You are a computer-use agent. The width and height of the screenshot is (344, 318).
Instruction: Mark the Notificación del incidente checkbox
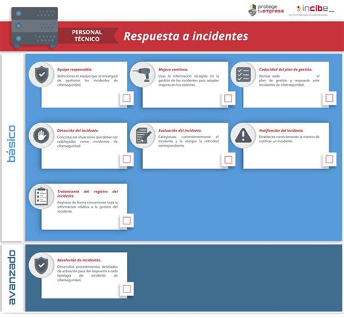pos(329,159)
